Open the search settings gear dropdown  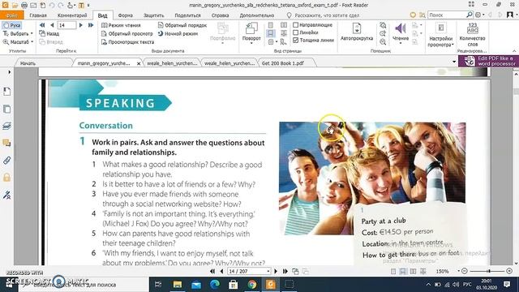click(479, 15)
